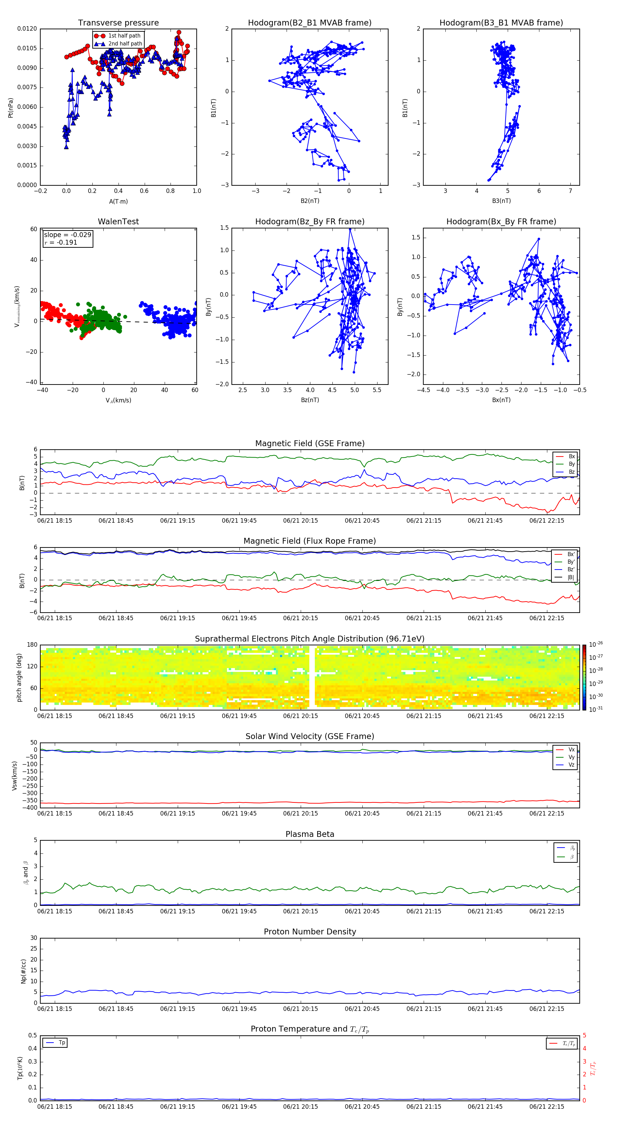Click the pitch angle colorbar
Screen dimensions: 620x1137
pyautogui.click(x=584, y=677)
